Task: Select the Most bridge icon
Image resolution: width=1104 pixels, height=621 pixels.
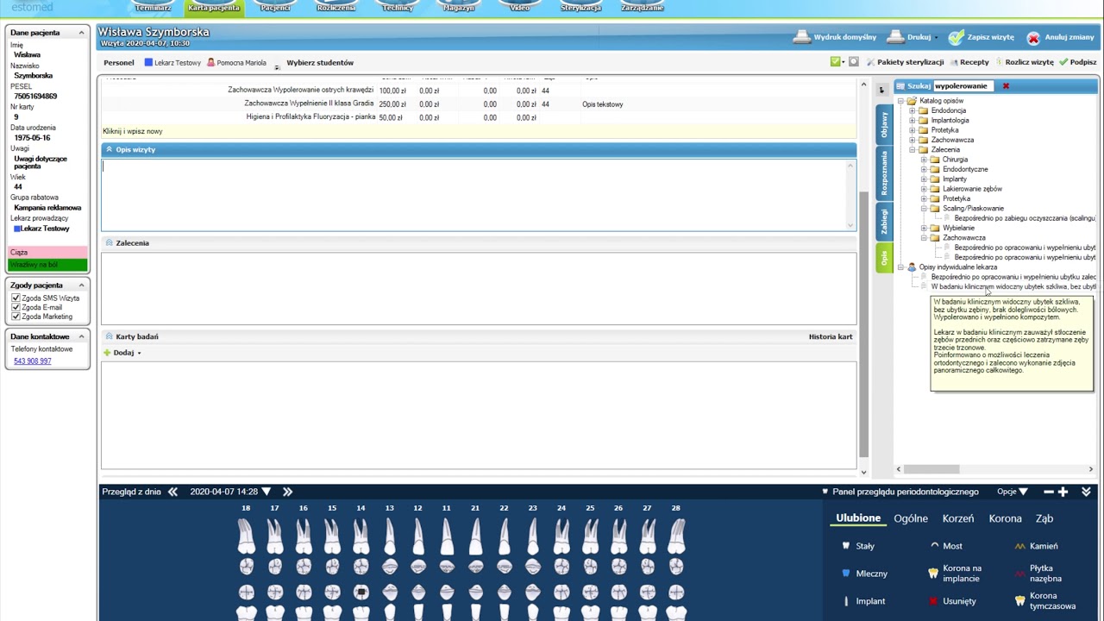Action: [x=934, y=546]
